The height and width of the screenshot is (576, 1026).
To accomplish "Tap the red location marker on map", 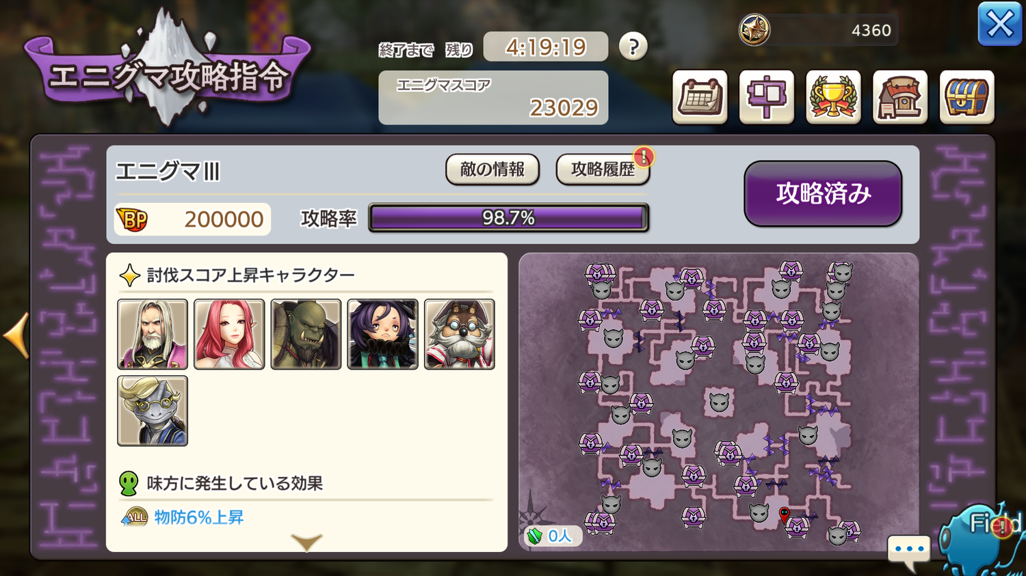I will (785, 514).
